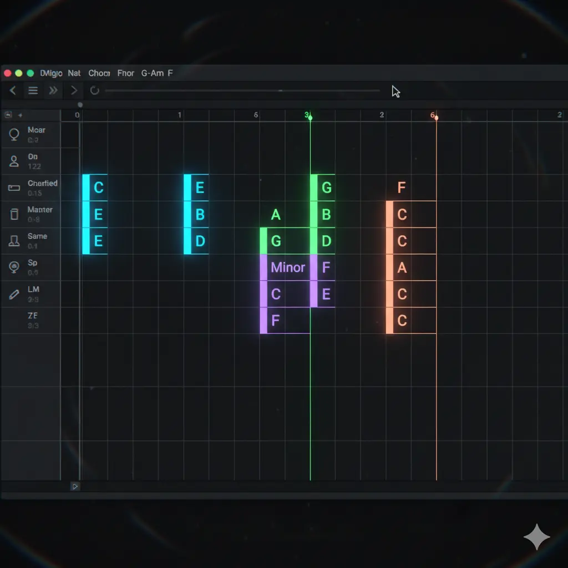Click the loop refresh icon in toolbar
Viewport: 568px width, 568px height.
click(94, 90)
